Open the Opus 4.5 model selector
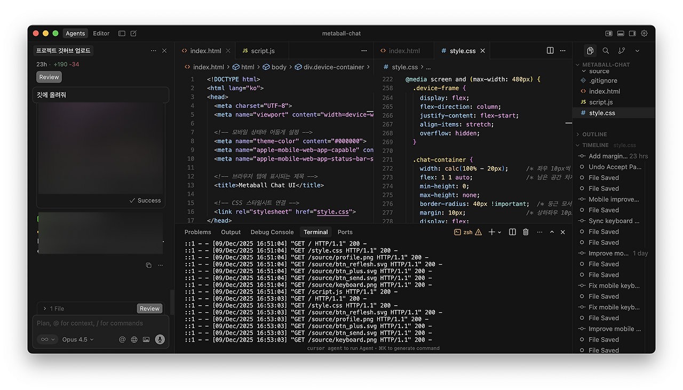Image resolution: width=683 pixels, height=390 pixels. (x=78, y=339)
